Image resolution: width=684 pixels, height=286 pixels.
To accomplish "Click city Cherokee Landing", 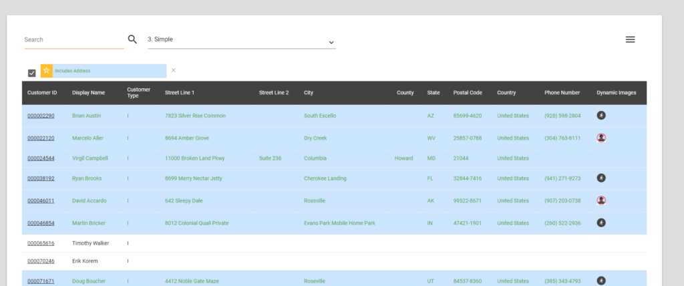I will (325, 178).
